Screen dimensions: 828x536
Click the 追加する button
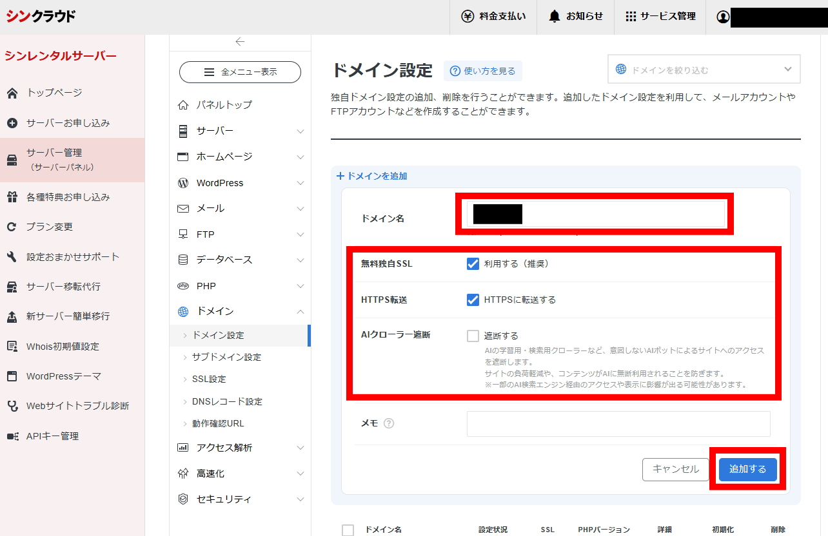[x=748, y=469]
